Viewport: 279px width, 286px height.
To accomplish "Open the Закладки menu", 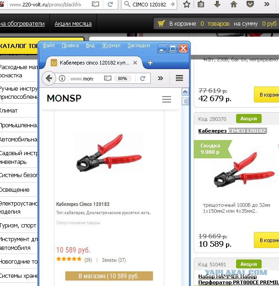I will click(139, 45).
